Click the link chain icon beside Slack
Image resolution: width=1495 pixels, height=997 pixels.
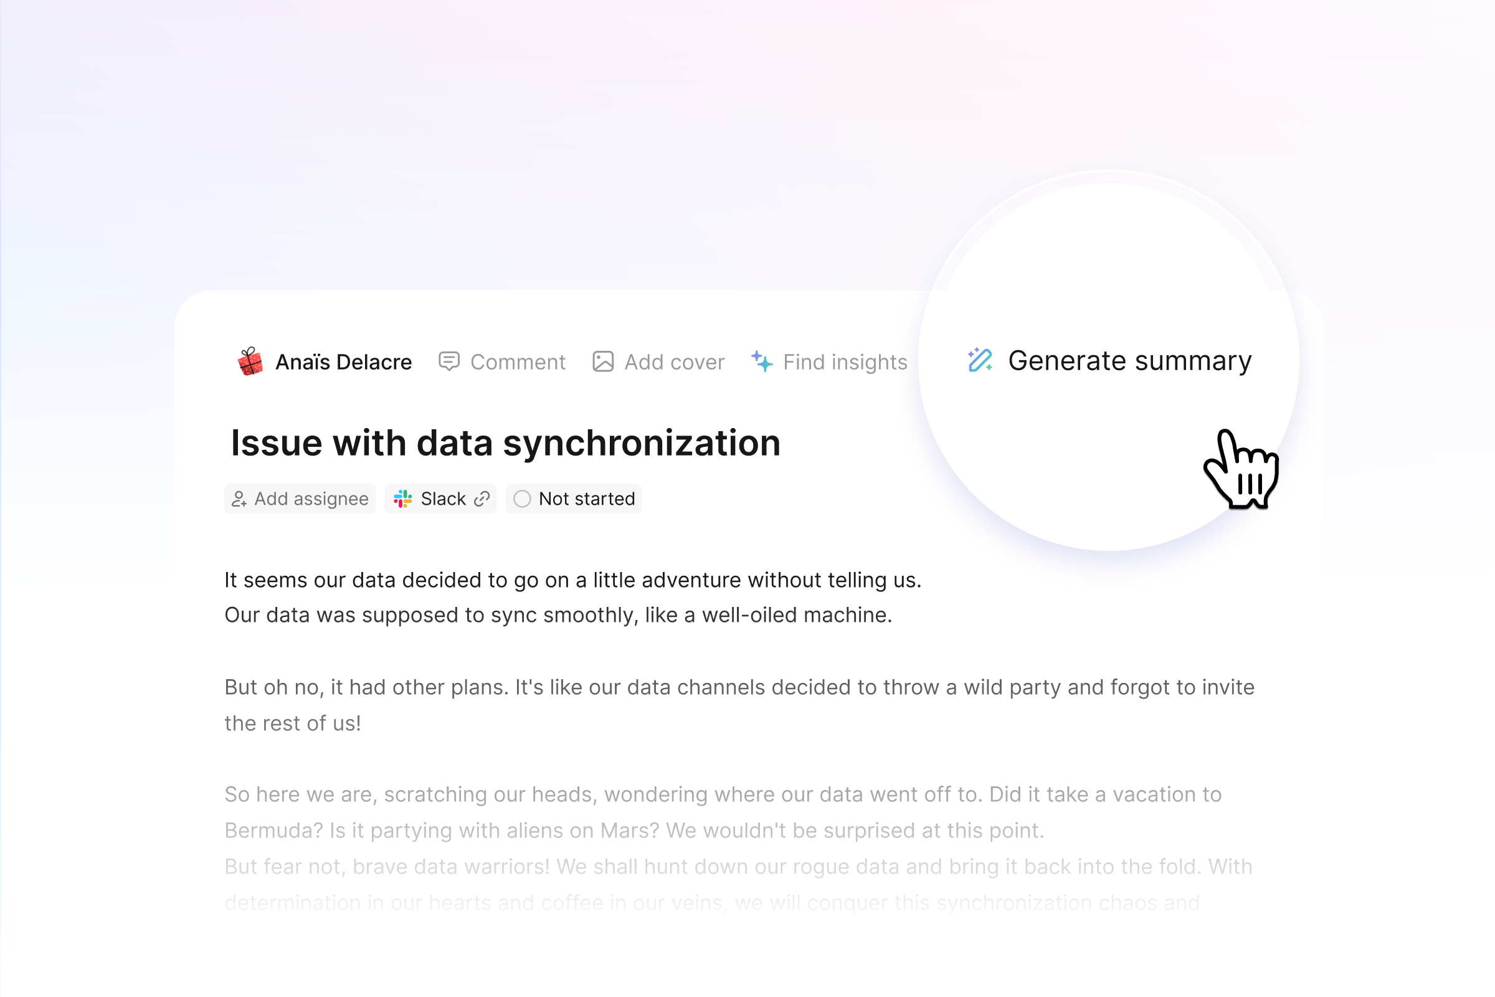click(482, 499)
